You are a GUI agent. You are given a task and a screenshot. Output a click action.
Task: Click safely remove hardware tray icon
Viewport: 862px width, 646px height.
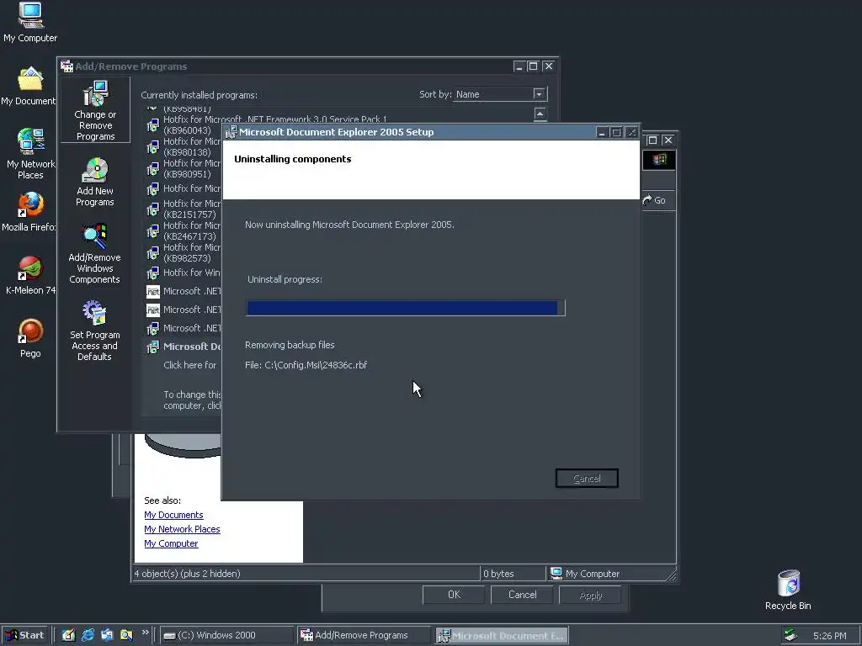point(790,635)
